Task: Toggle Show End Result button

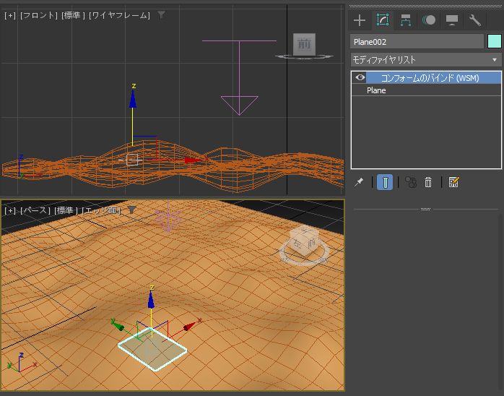Action: pyautogui.click(x=385, y=182)
